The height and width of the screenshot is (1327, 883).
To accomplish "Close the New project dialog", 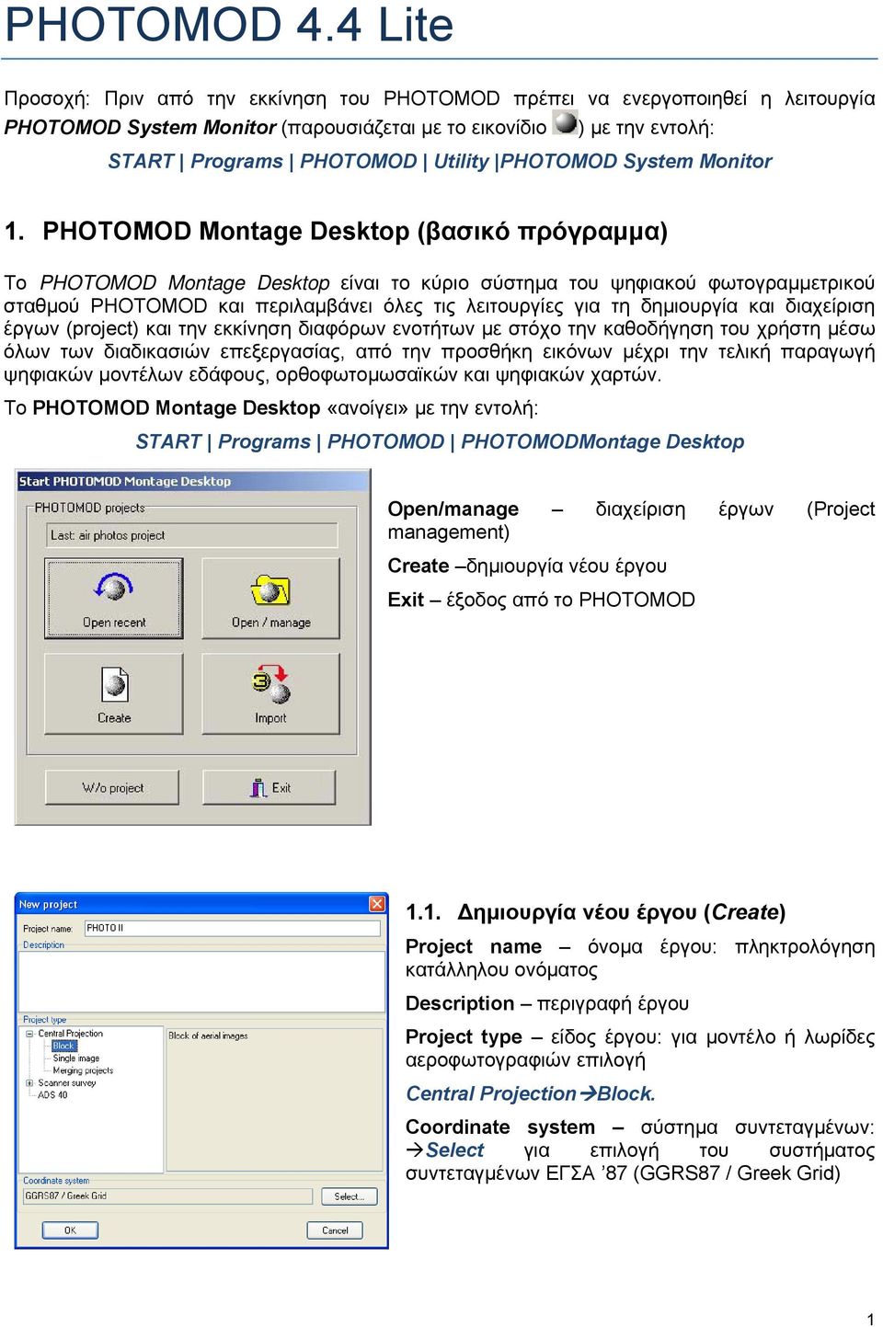I will pyautogui.click(x=377, y=904).
